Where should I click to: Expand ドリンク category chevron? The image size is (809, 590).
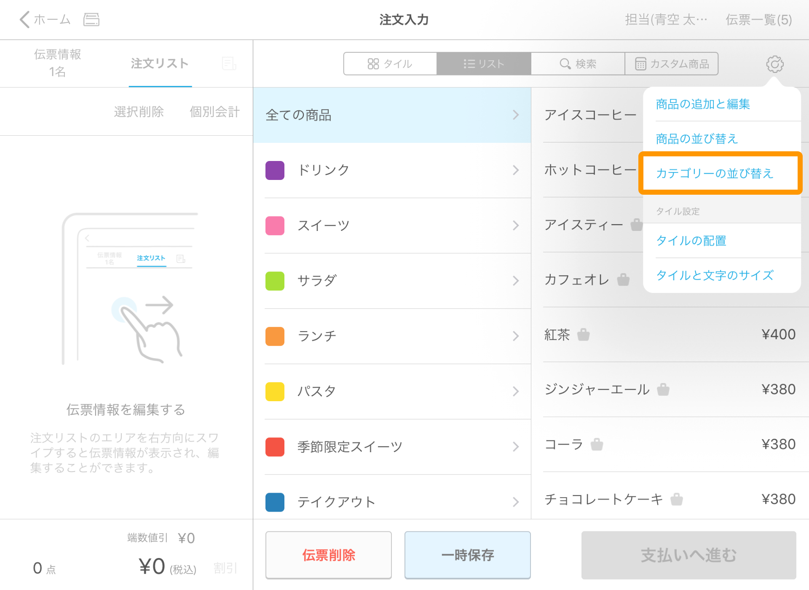[x=516, y=170]
